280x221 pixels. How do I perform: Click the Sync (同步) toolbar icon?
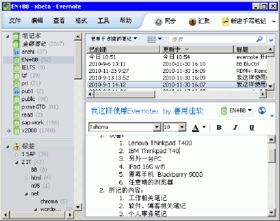[x=158, y=22]
